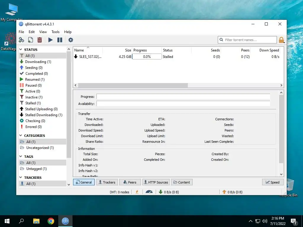Open the File menu

pos(21,32)
